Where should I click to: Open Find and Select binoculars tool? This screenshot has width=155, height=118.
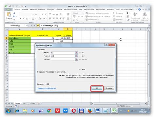[x=145, y=17]
